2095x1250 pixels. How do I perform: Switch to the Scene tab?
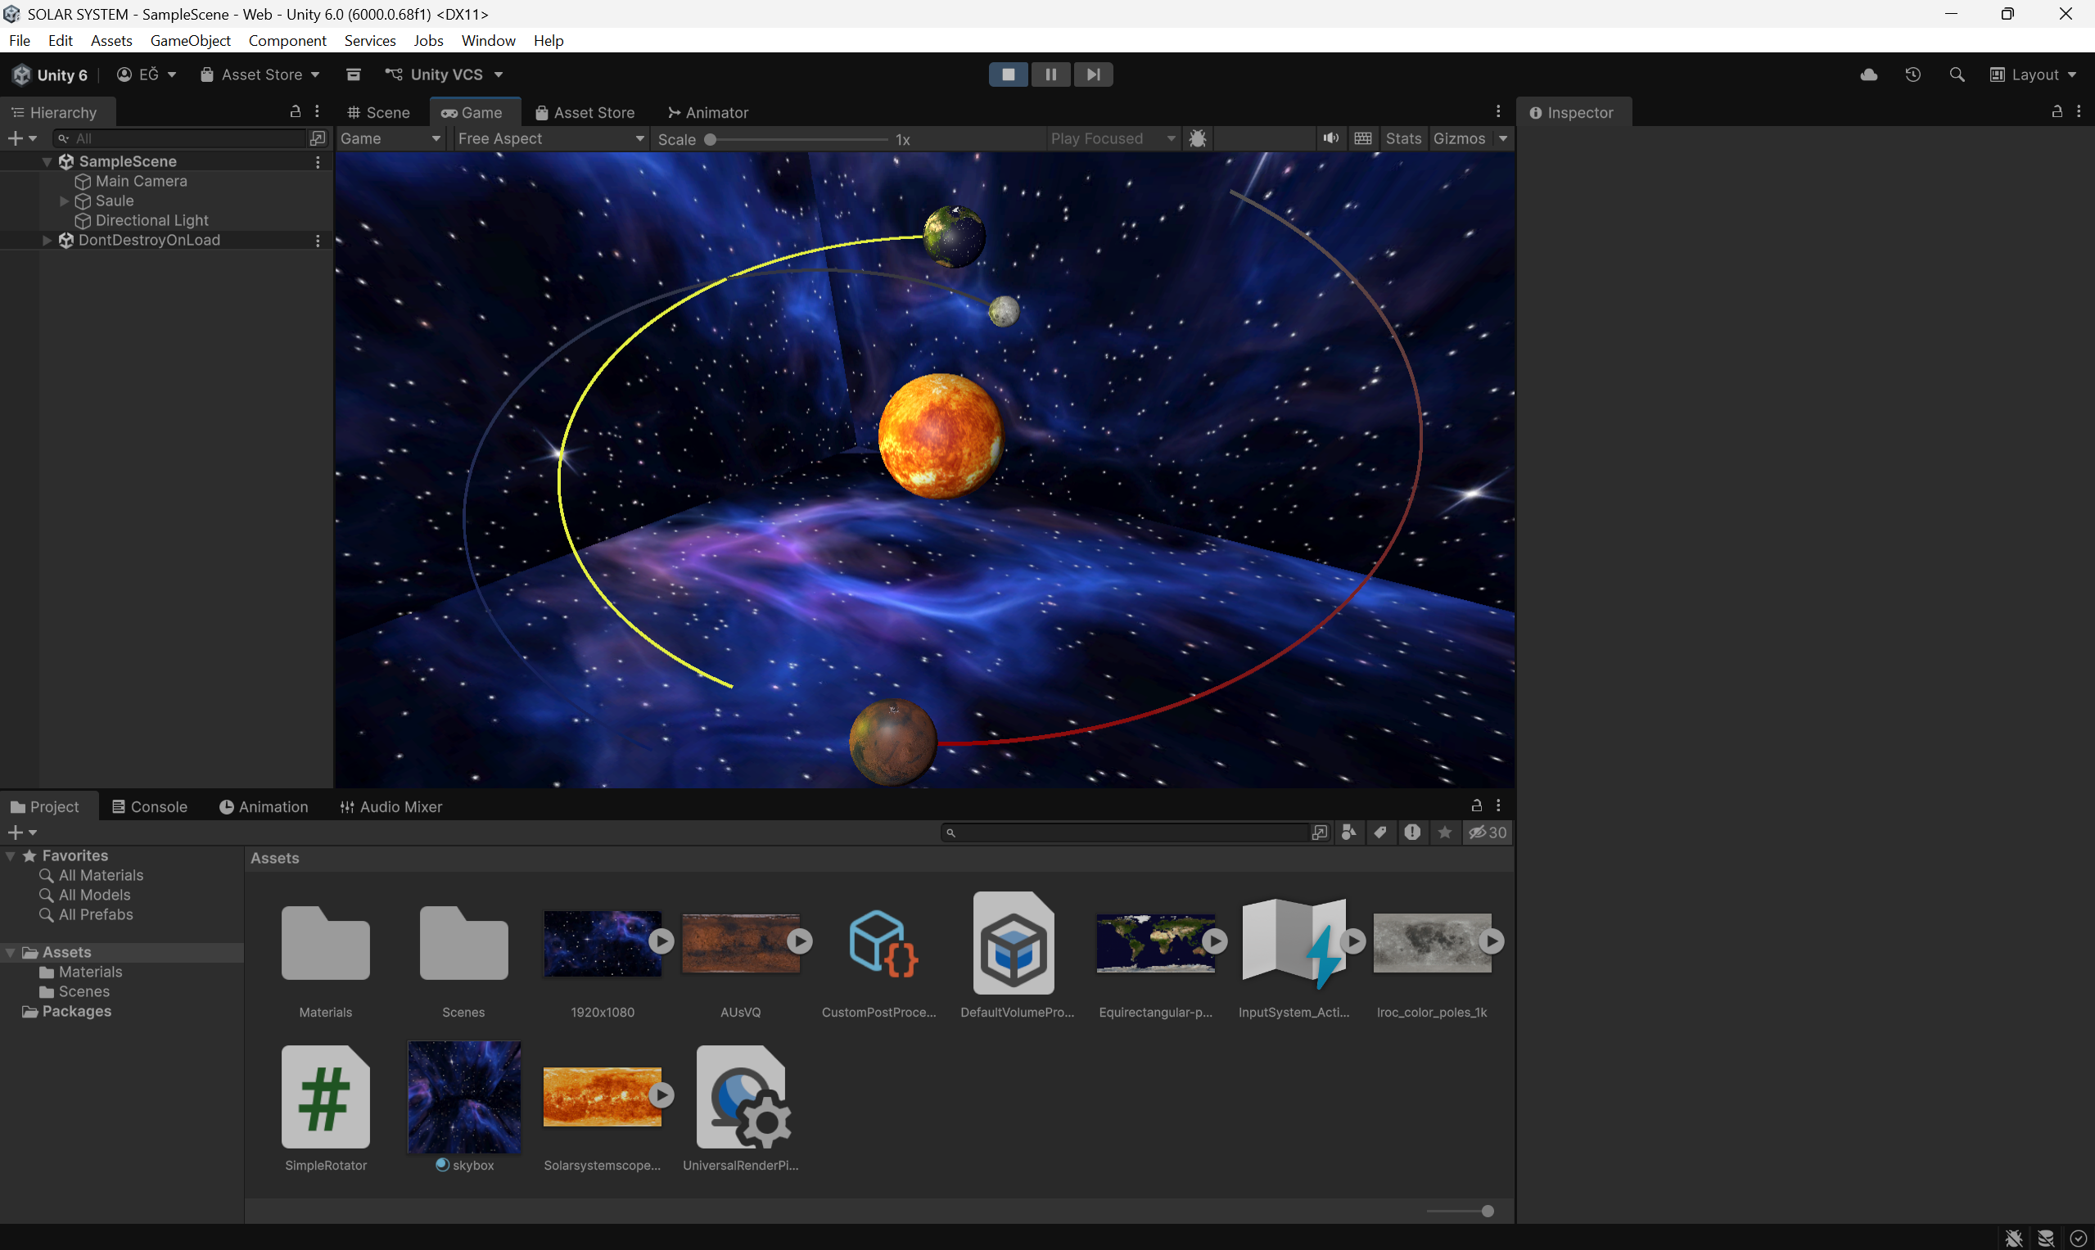click(x=378, y=113)
